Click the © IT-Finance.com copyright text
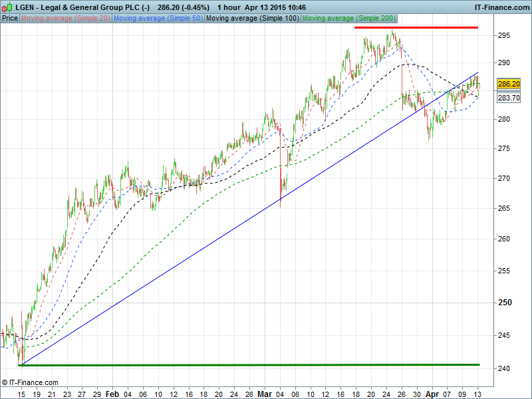Screen dimensions: 532x399 [x=30, y=382]
